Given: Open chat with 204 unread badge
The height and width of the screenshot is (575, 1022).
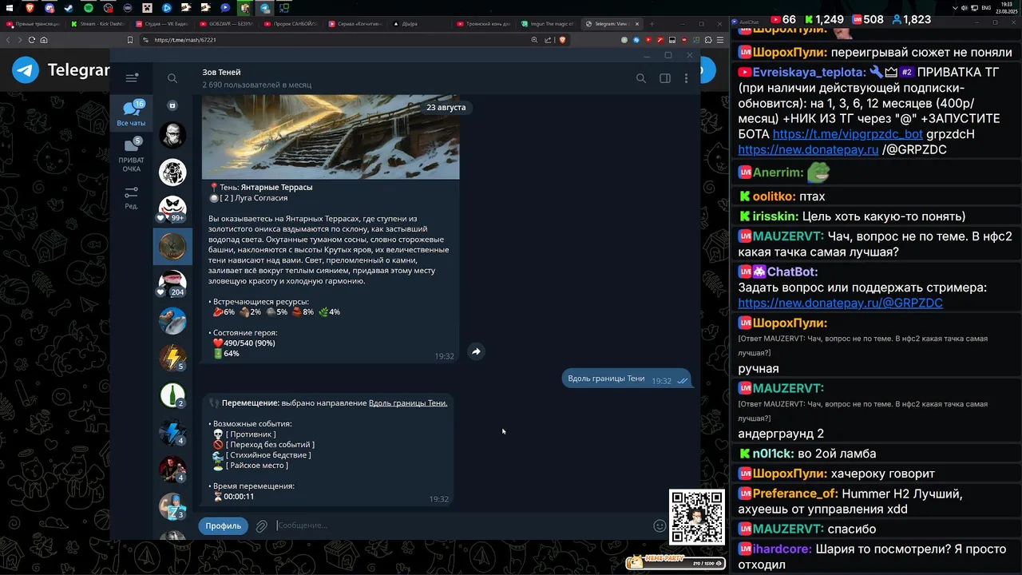Looking at the screenshot, I should click(172, 283).
